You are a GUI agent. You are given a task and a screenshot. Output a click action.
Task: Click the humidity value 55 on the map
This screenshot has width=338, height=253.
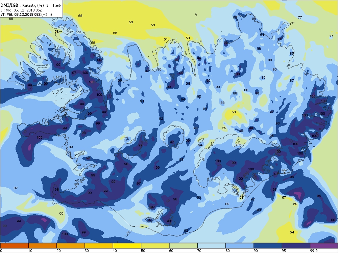pos(115,33)
